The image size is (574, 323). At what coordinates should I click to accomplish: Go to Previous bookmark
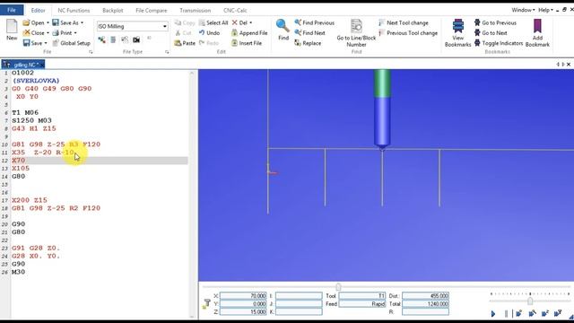[495, 22]
